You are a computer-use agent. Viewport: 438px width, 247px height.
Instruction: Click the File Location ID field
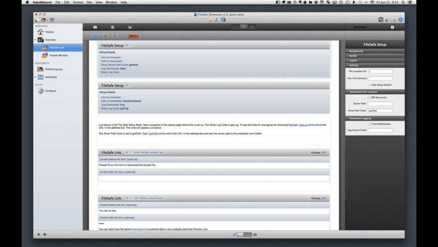[x=380, y=72]
